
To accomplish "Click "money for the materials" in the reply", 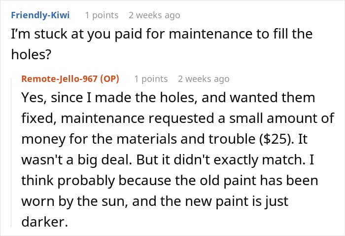I will (x=99, y=139).
